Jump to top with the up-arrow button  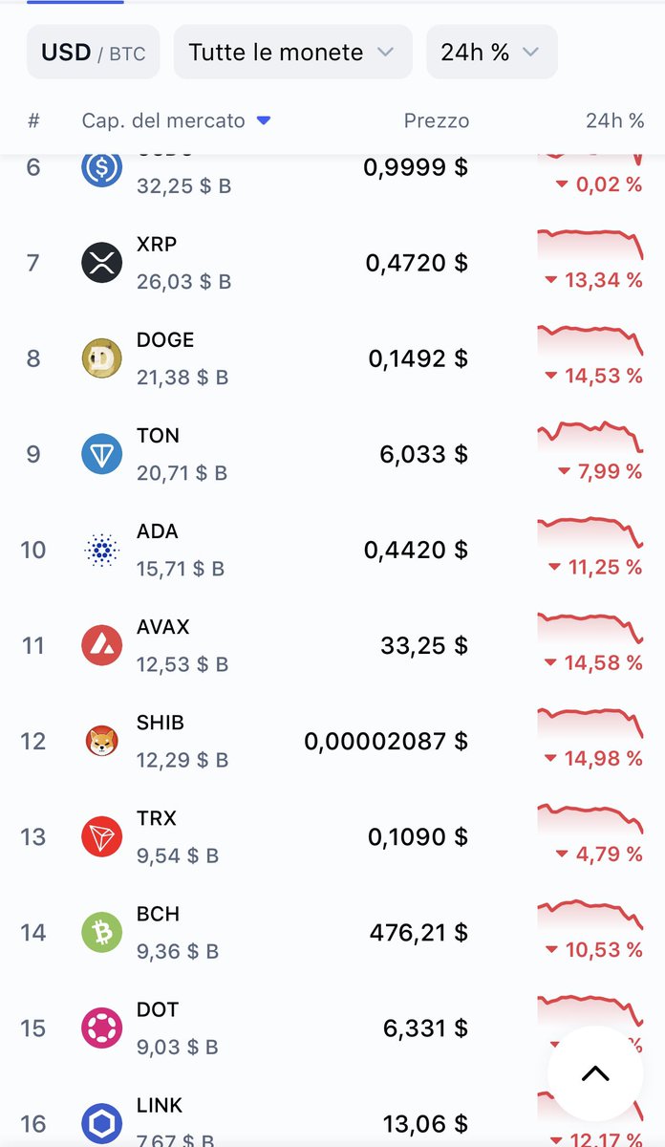point(595,1073)
